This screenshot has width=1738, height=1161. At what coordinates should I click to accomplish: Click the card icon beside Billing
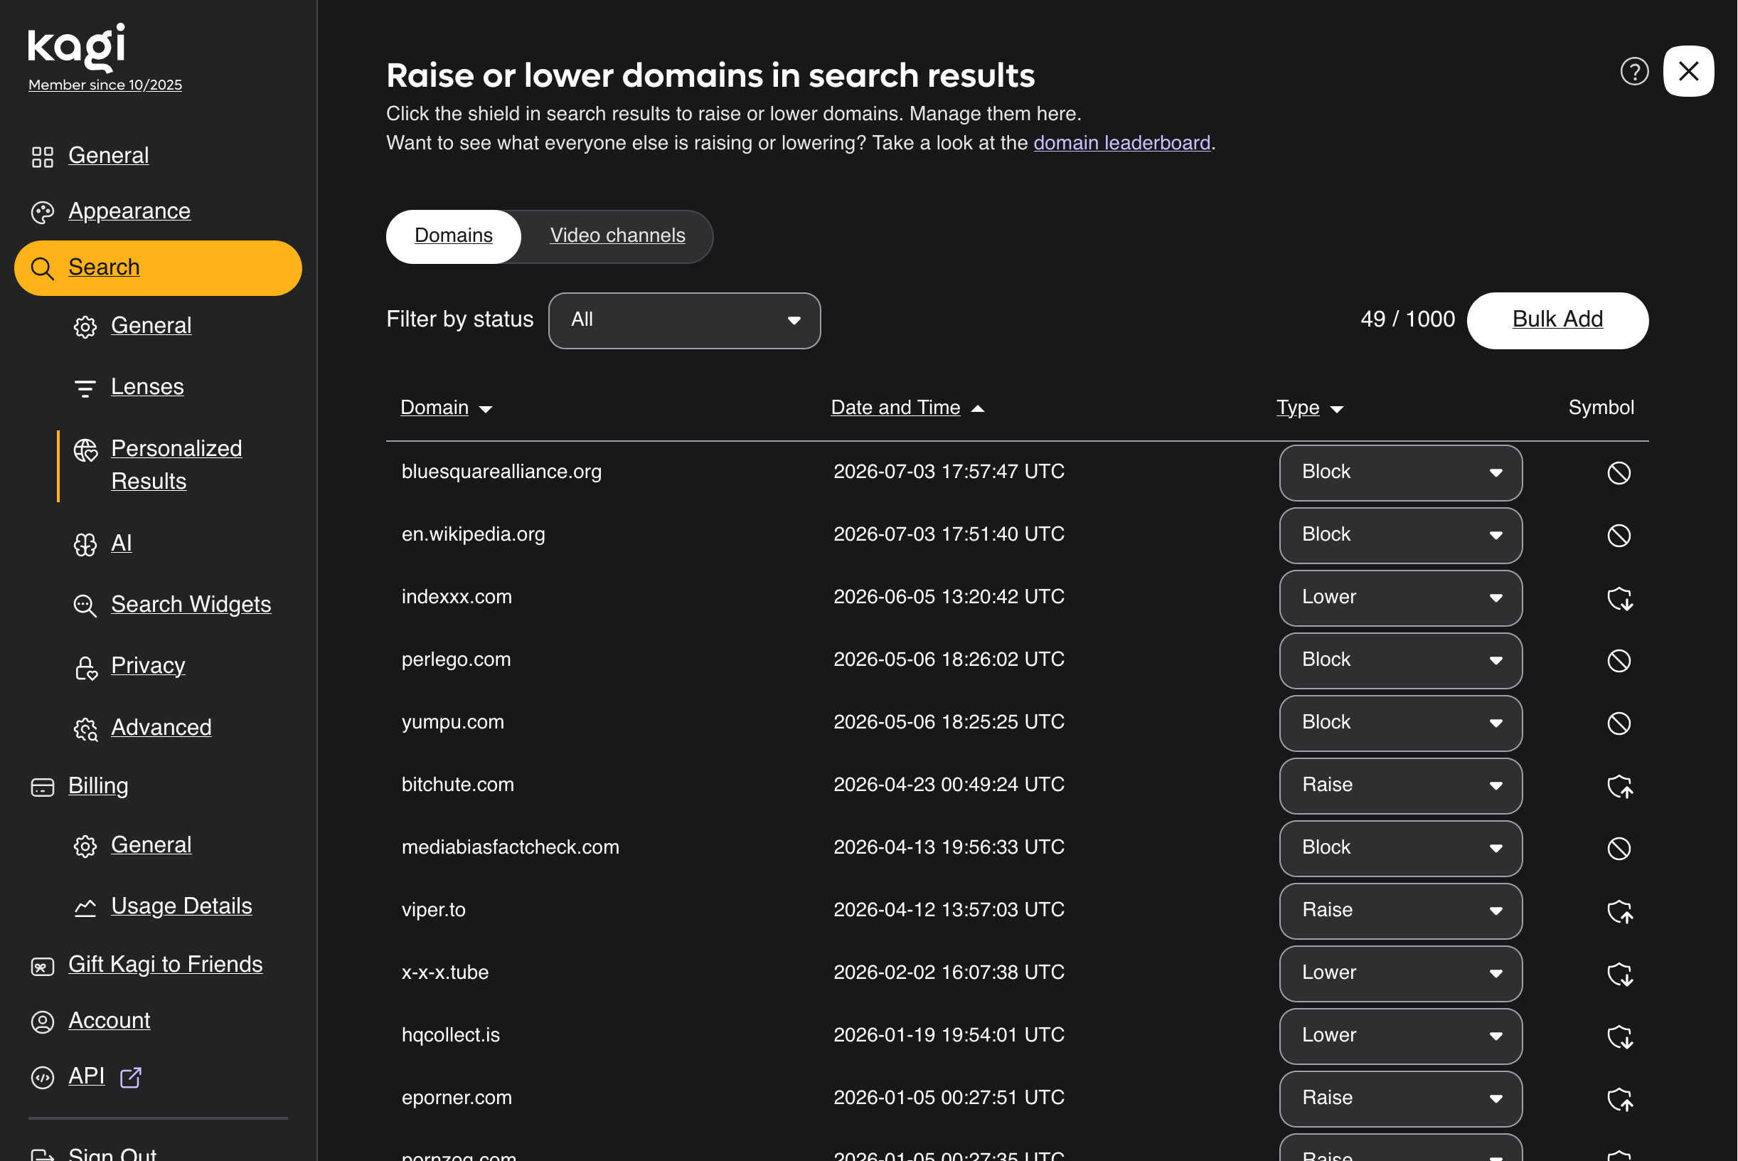click(x=42, y=787)
